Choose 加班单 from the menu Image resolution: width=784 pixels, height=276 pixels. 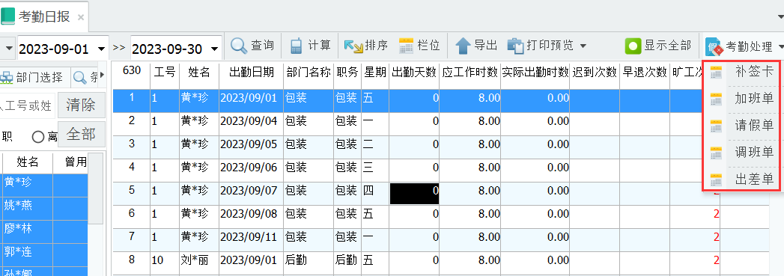click(x=755, y=98)
